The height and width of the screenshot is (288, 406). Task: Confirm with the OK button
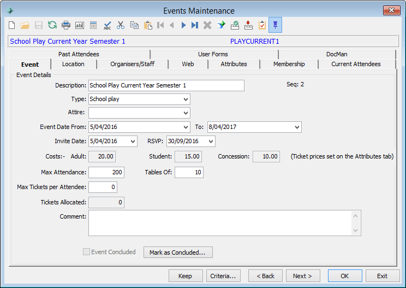pyautogui.click(x=345, y=276)
